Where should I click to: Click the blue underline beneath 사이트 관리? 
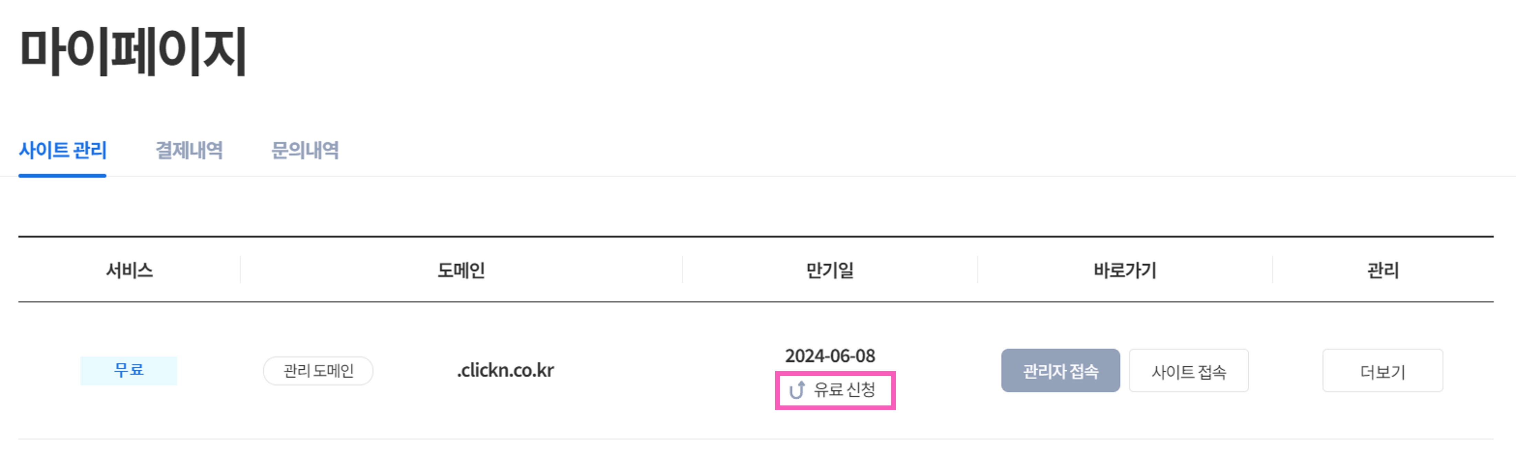tap(62, 175)
